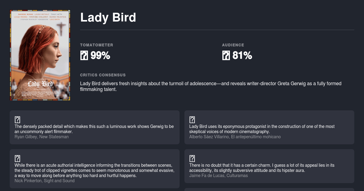Click the rating icon on Alberto Sáez Villarino's review
Viewport: 364px width, 191px height.
pyautogui.click(x=192, y=120)
